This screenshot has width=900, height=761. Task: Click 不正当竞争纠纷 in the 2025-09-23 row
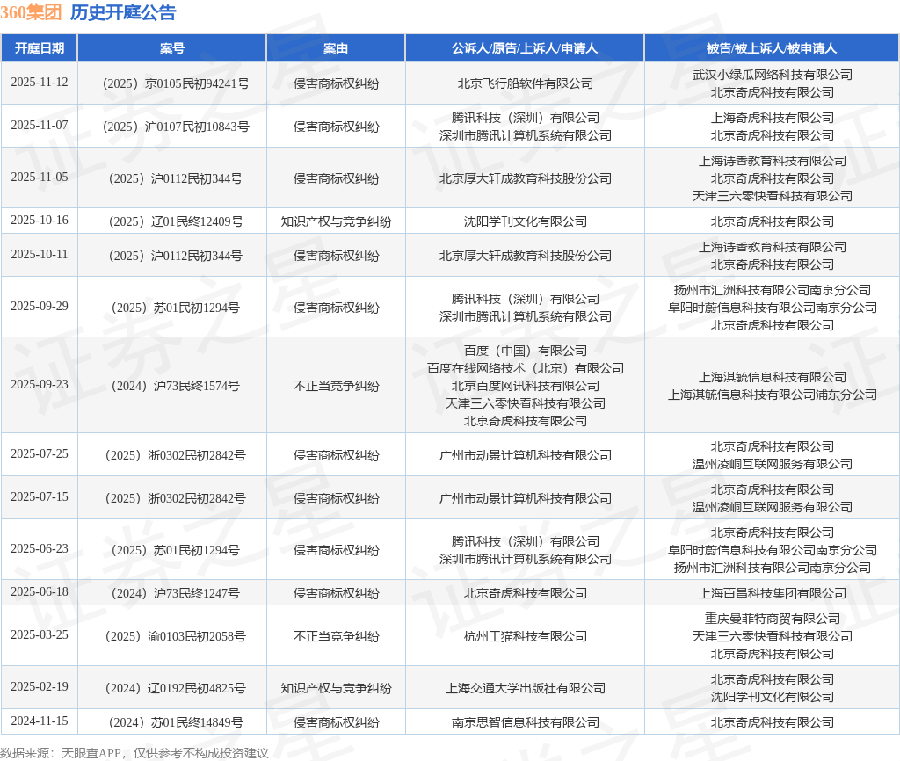point(336,386)
